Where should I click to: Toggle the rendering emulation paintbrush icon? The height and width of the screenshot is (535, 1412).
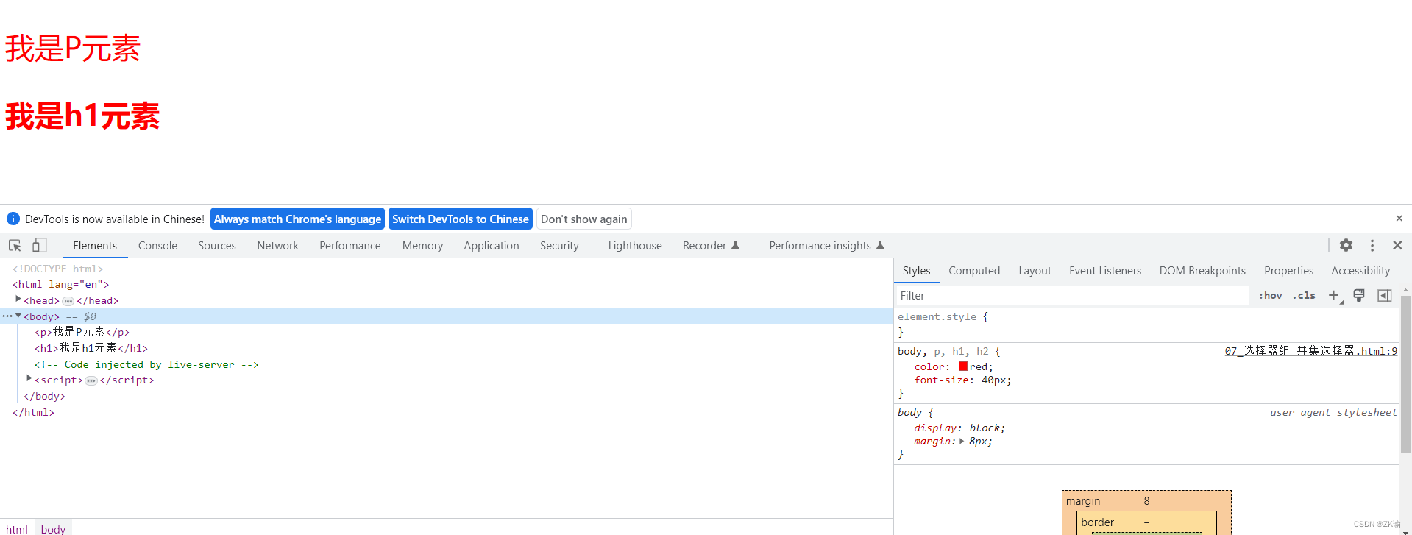tap(1359, 295)
